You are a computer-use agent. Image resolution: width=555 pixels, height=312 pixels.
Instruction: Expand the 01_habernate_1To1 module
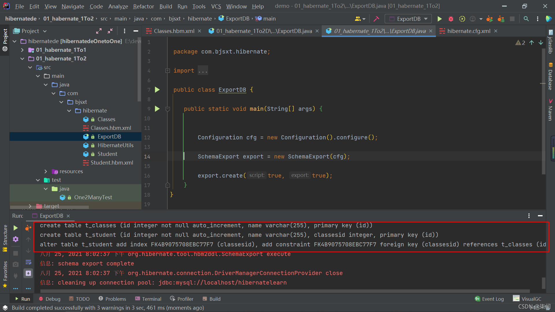pyautogui.click(x=23, y=50)
